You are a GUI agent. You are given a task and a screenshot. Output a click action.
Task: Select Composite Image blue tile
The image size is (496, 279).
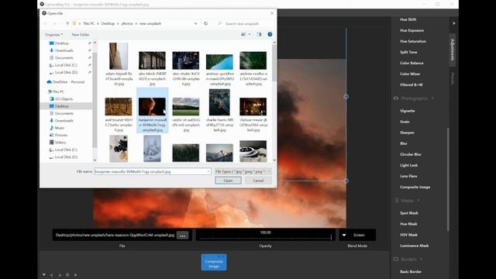click(x=214, y=263)
